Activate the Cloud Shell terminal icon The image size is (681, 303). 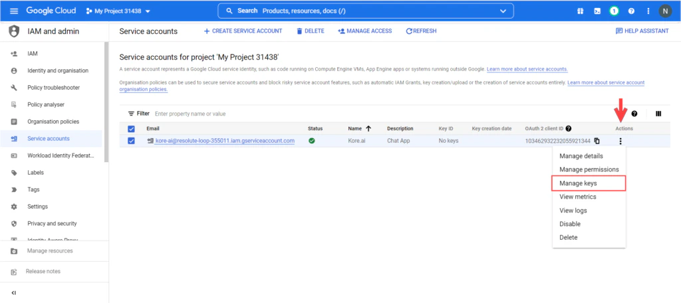click(597, 11)
